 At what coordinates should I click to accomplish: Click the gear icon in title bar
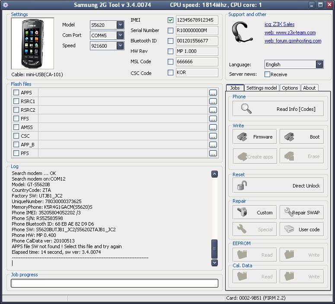pos(6,5)
